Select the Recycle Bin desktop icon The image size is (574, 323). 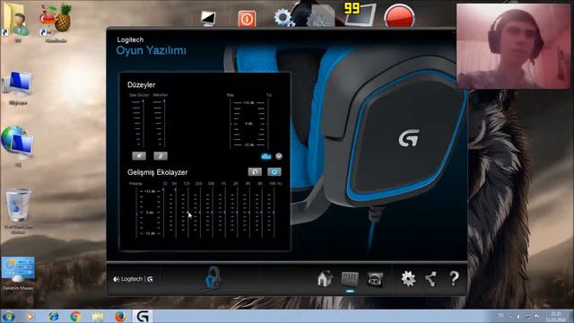pos(18,211)
